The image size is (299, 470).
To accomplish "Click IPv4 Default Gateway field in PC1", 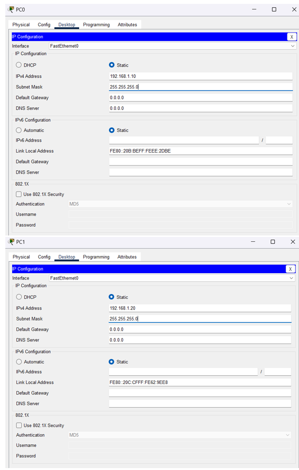I will point(200,329).
